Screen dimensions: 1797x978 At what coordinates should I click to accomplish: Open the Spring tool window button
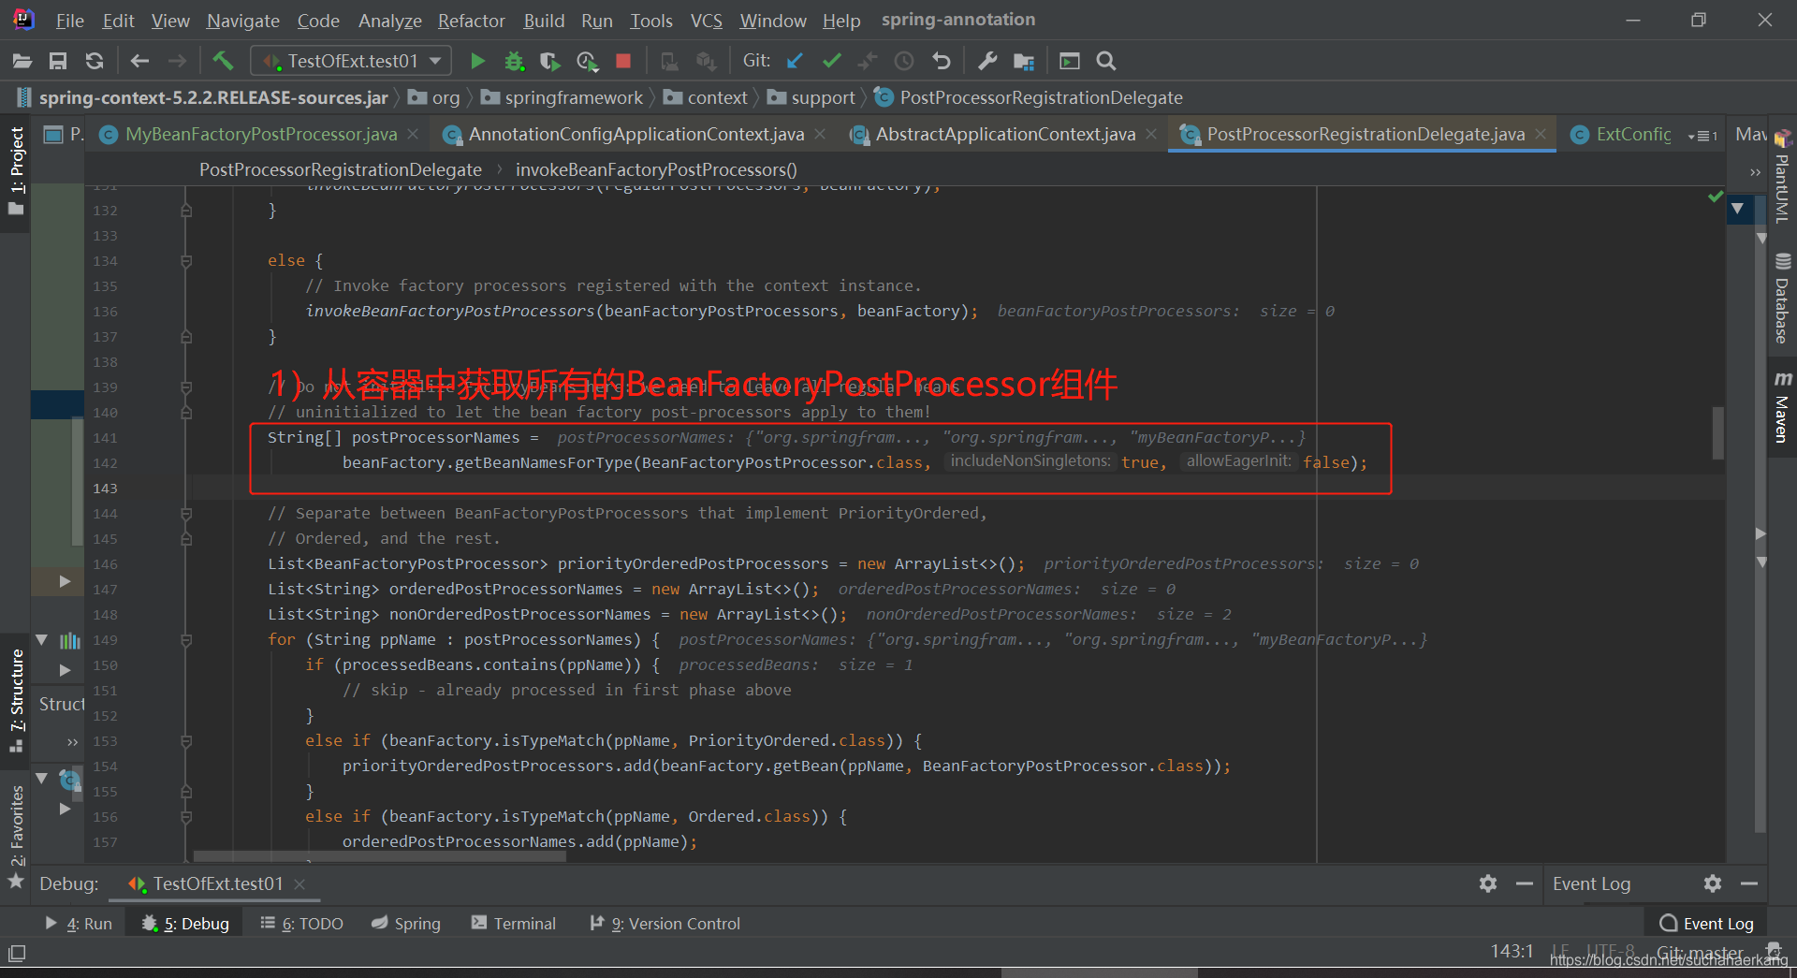405,924
